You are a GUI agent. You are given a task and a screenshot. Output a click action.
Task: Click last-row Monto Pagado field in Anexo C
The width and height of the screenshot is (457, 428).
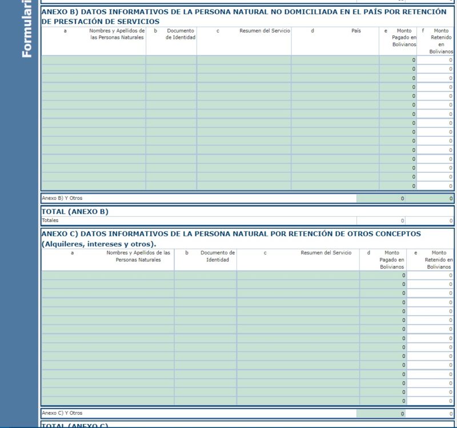coord(383,401)
